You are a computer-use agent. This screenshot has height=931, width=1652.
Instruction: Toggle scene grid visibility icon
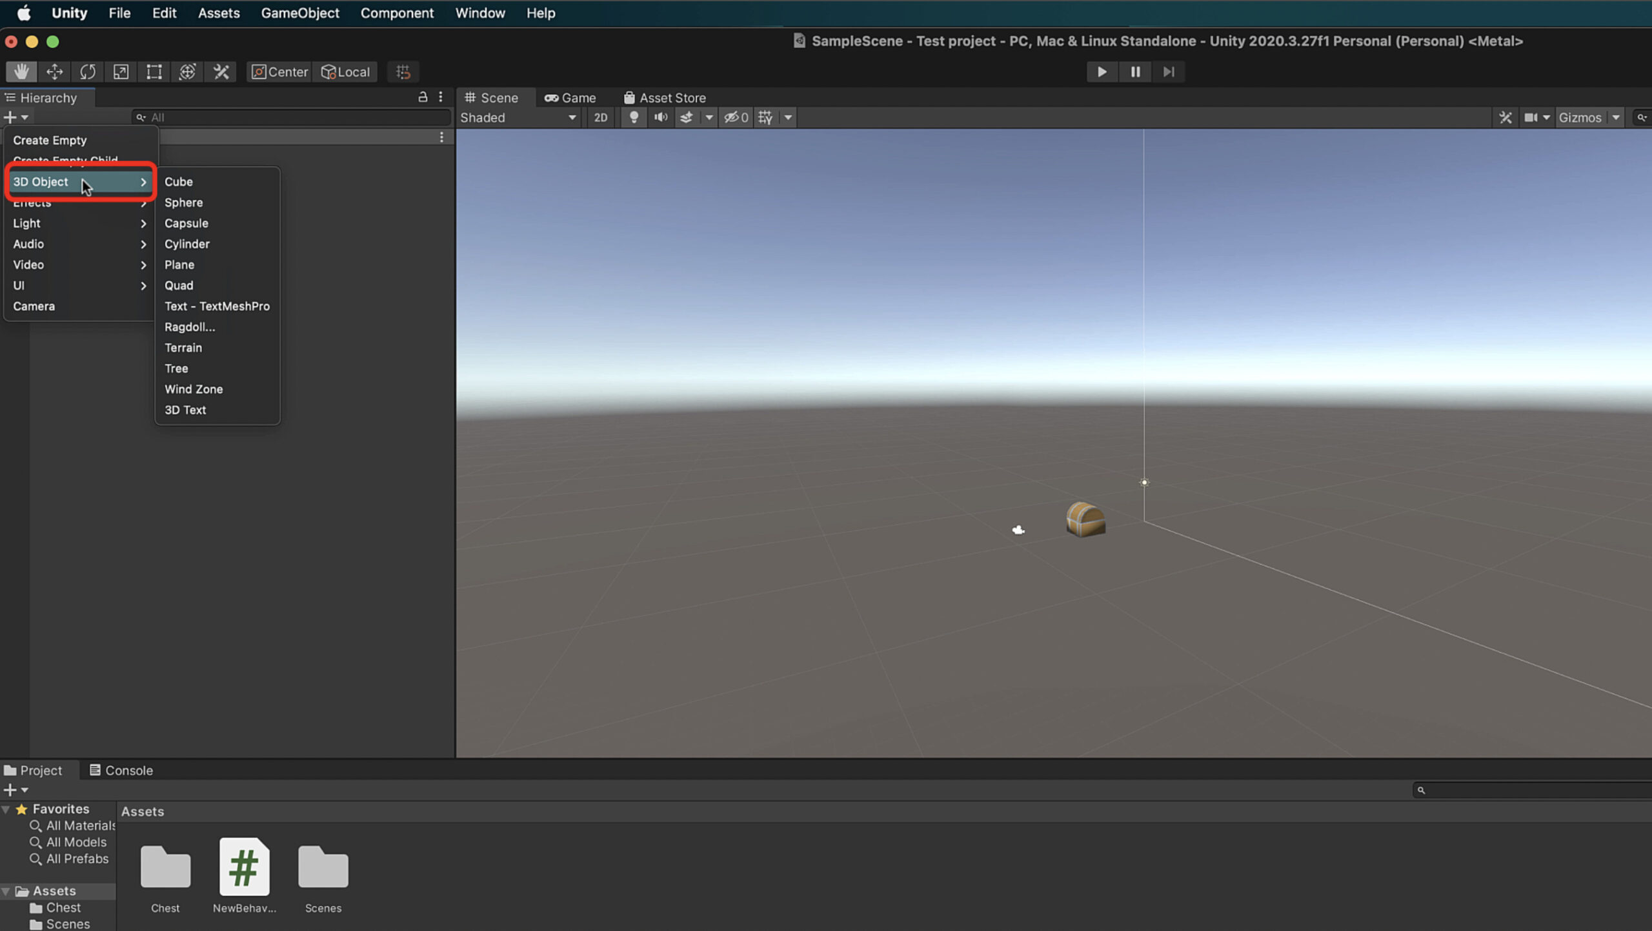[766, 117]
